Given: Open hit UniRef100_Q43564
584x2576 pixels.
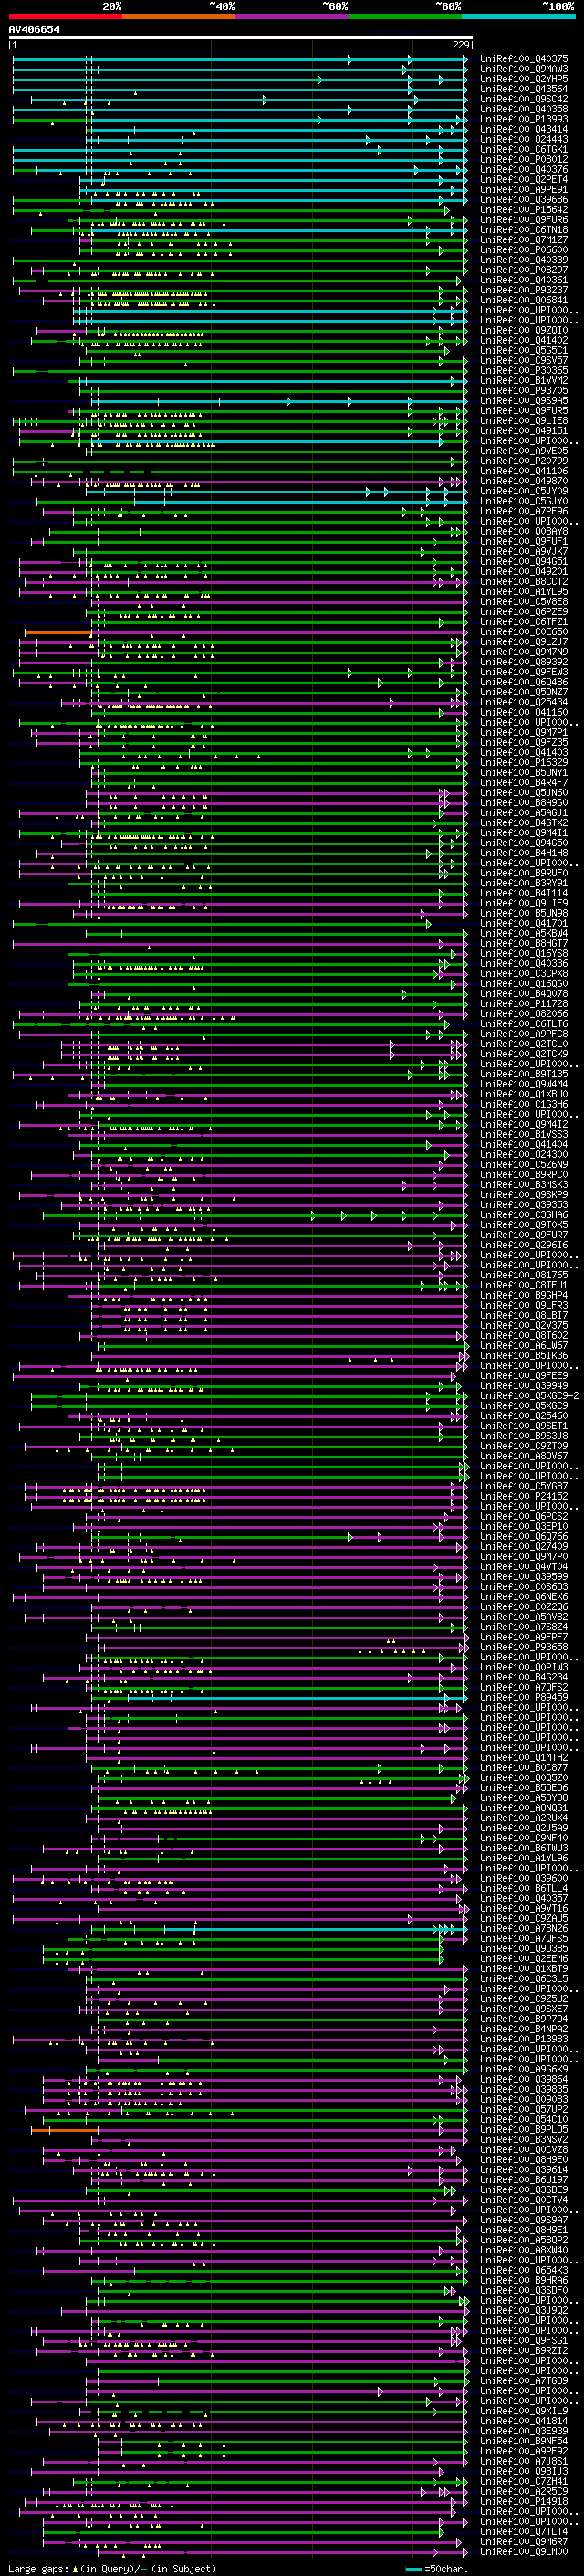Looking at the screenshot, I should [523, 89].
